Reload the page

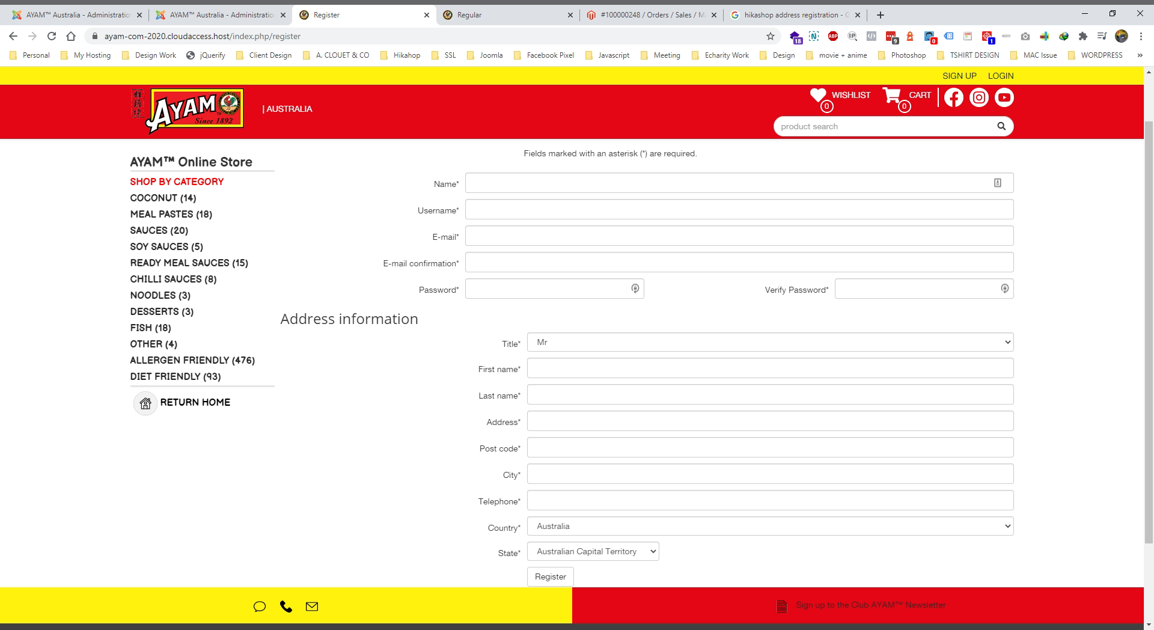pos(52,36)
